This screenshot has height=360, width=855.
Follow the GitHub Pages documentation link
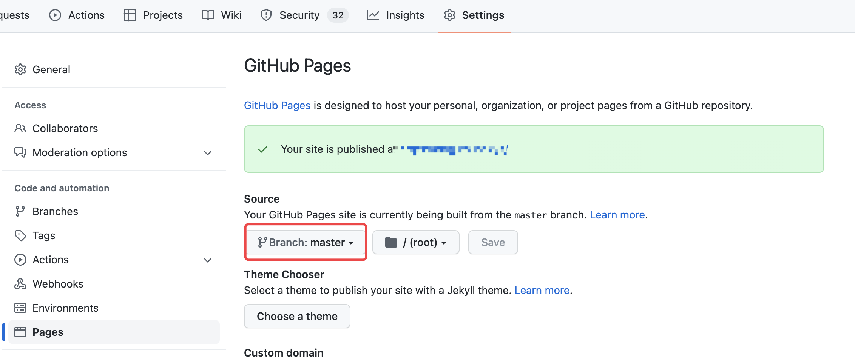tap(277, 105)
